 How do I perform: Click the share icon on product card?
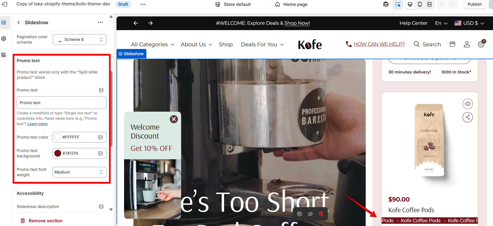pos(468,117)
